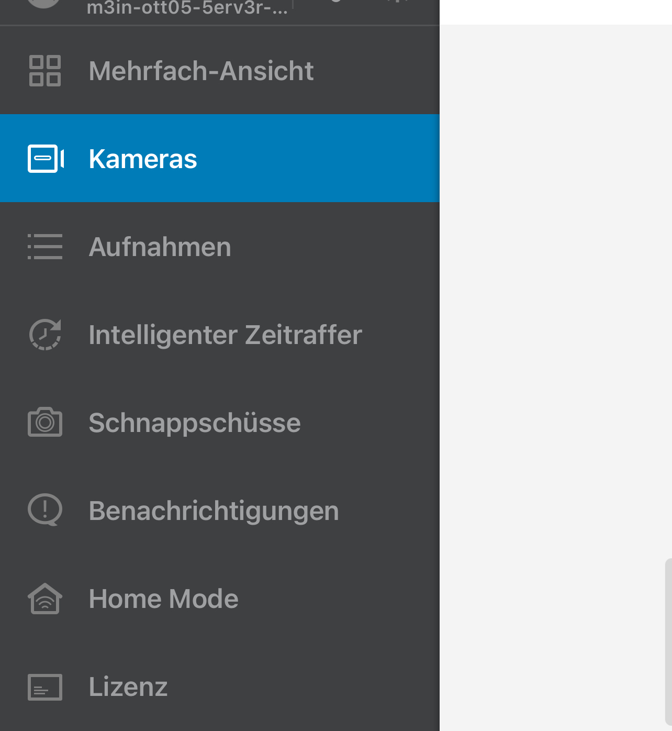Go to Aufnahmen recordings
The height and width of the screenshot is (731, 672).
point(160,247)
